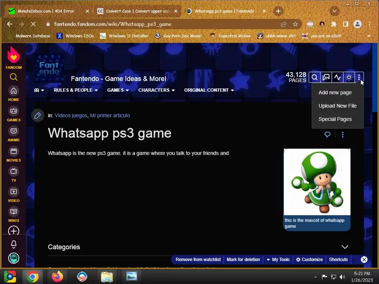Open the article comments bubble icon
Viewport: 379px width, 284px height.
327,135
